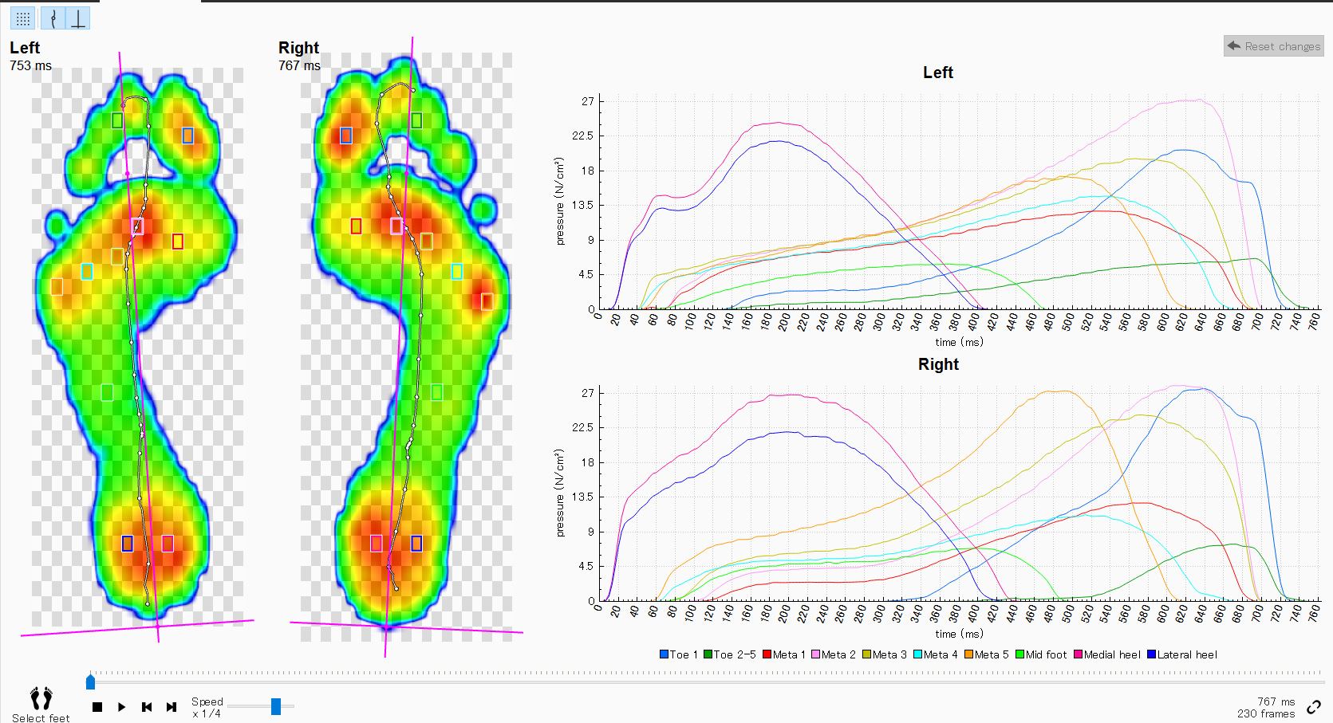Click the frame timeline slider handle
This screenshot has height=723, width=1333.
coord(90,682)
